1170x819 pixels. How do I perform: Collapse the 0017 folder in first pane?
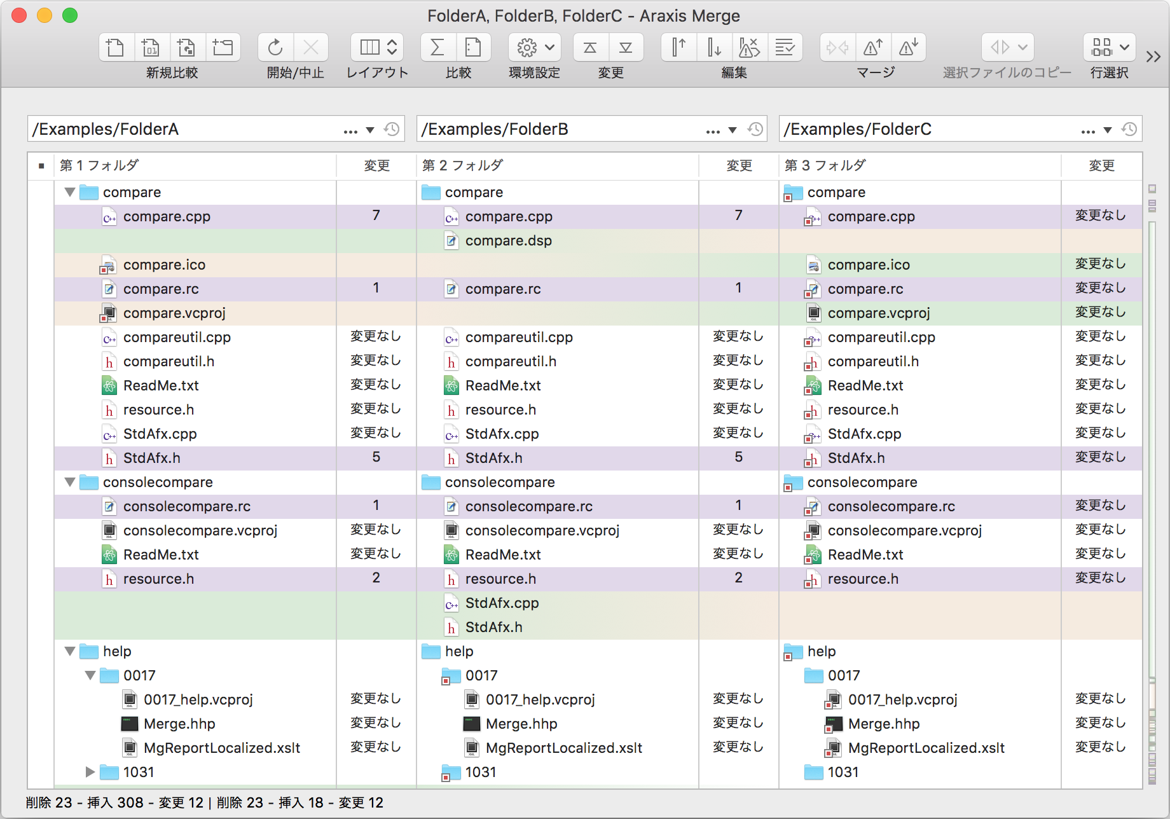pyautogui.click(x=90, y=675)
